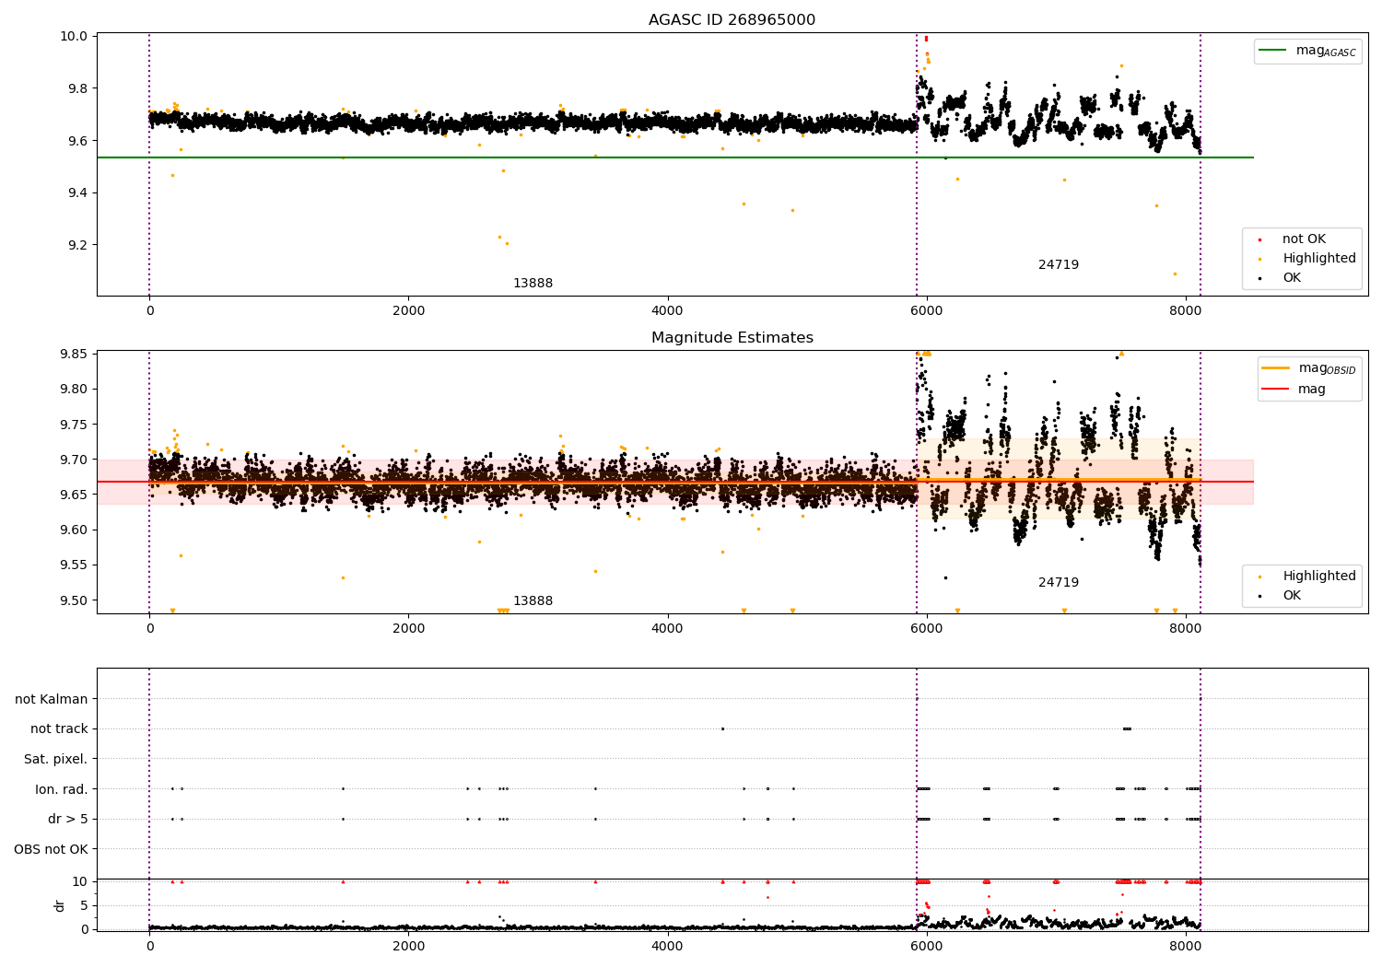Click '8000' x-axis tick under the dr plot
Image resolution: width=1382 pixels, height=967 pixels.
[1185, 947]
